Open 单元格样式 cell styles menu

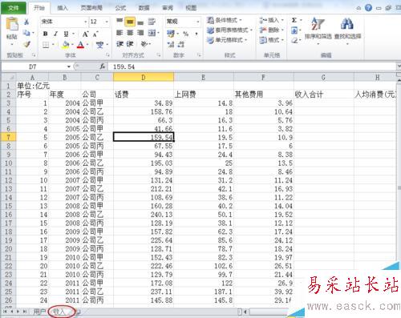[227, 40]
